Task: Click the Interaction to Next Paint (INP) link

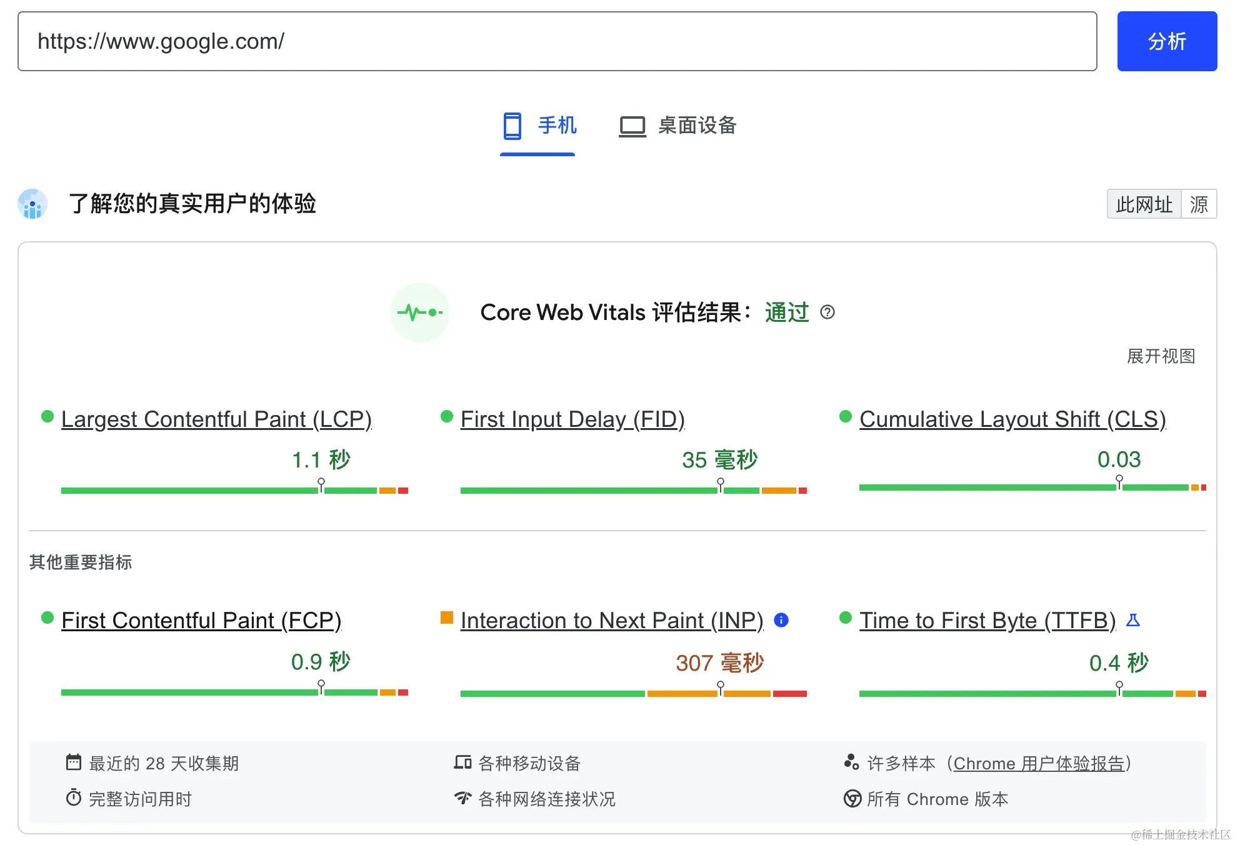Action: tap(611, 620)
